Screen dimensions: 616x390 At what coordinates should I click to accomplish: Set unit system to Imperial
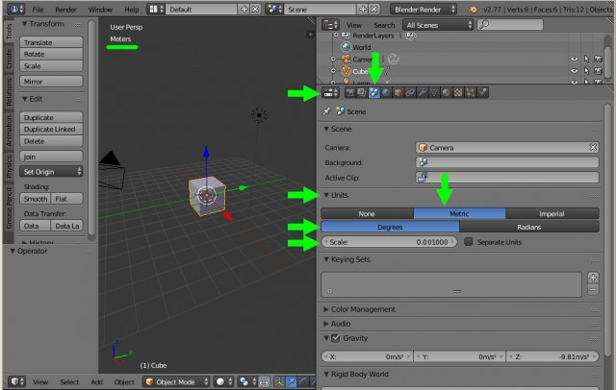[552, 213]
